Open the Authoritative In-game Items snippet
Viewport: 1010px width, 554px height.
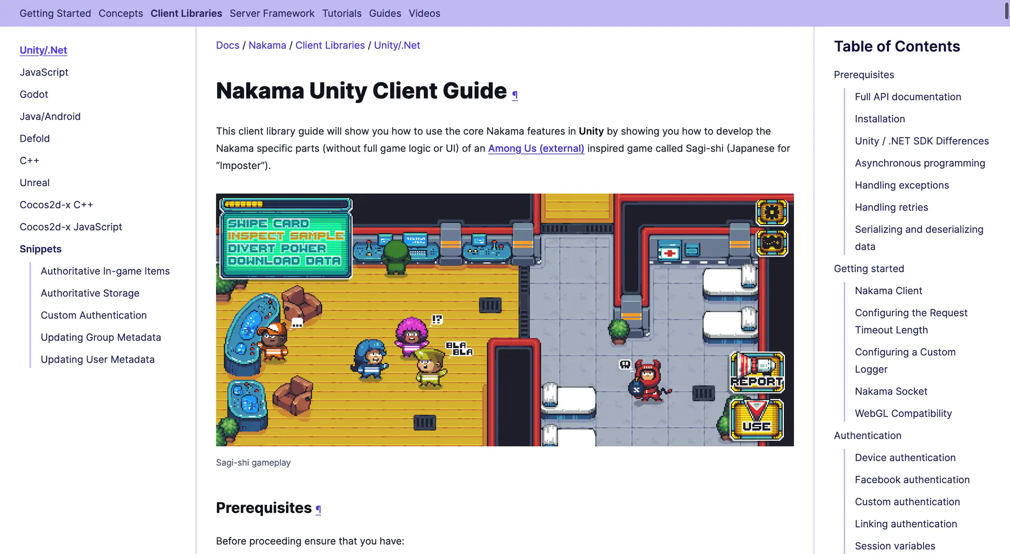pos(105,271)
